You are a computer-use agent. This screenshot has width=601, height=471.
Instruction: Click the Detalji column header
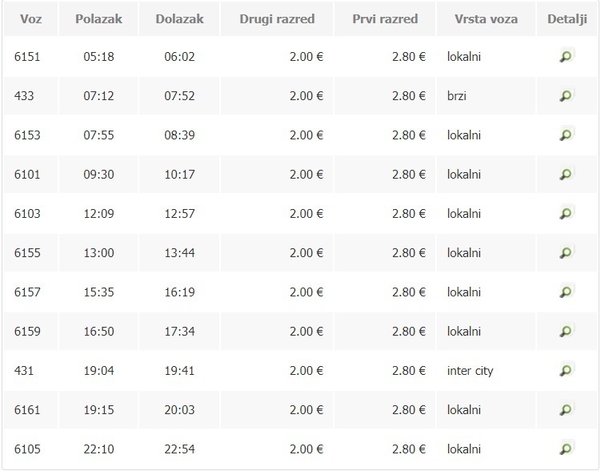567,18
